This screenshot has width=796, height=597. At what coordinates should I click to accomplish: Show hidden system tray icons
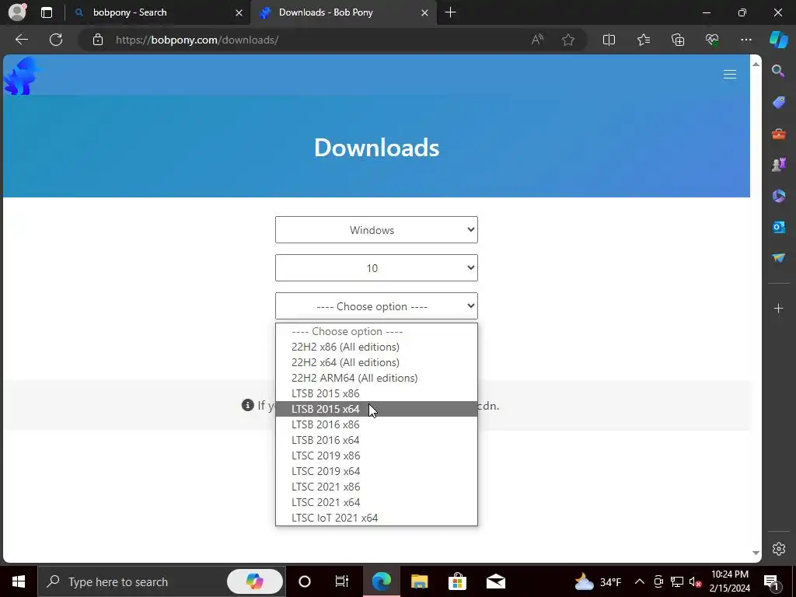[x=640, y=581]
